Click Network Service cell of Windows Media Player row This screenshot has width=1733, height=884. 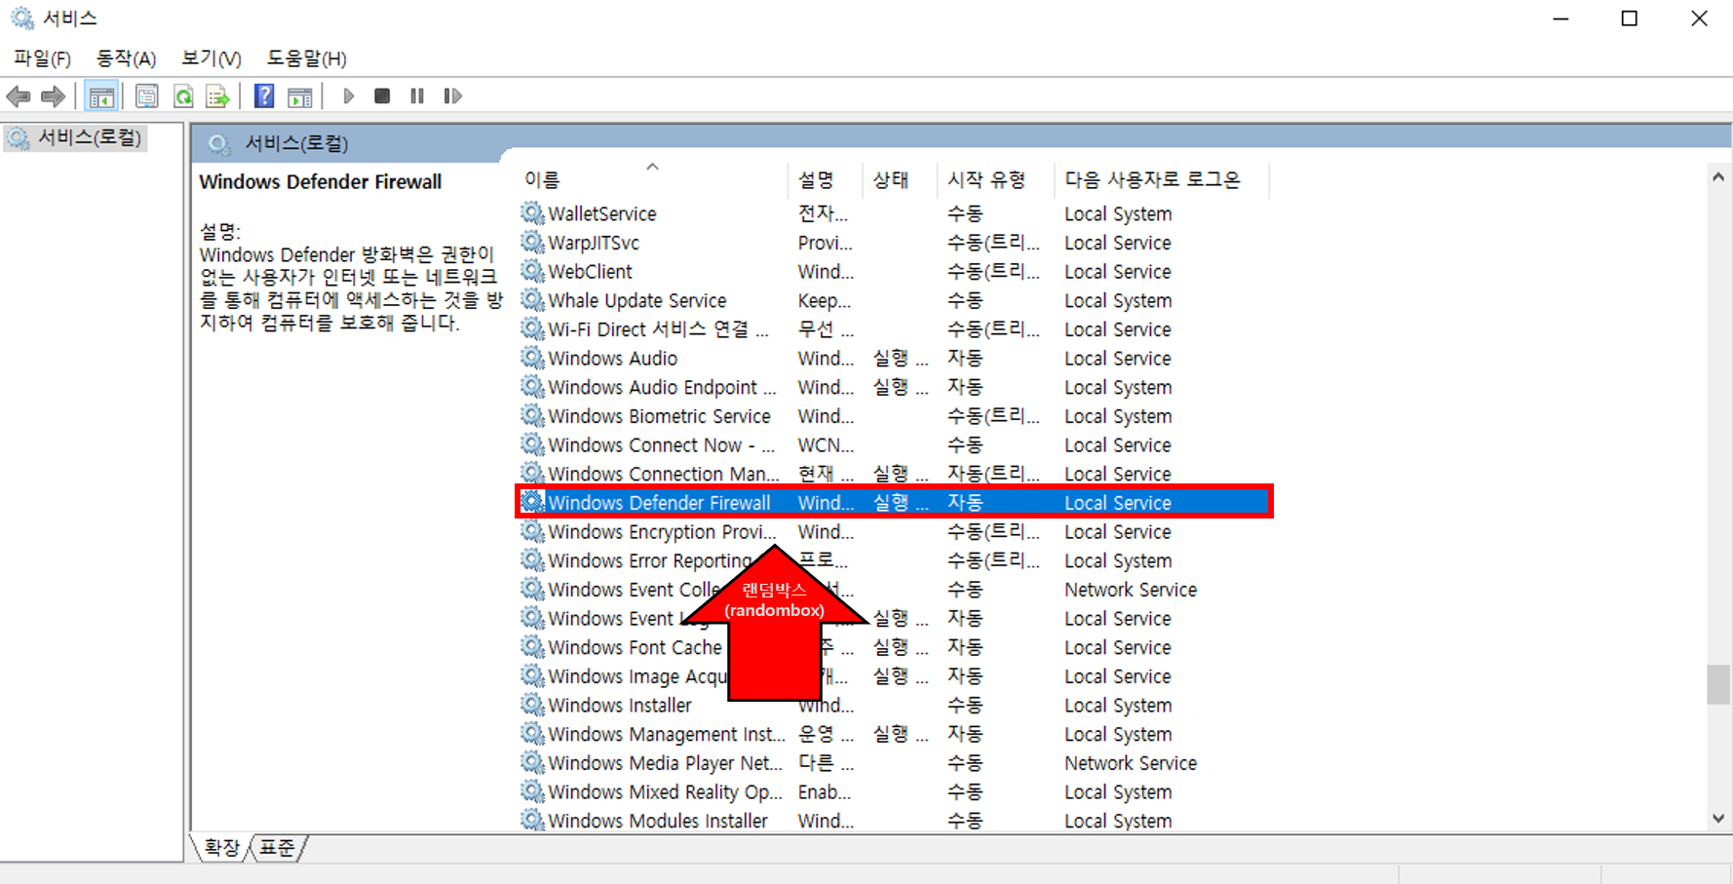click(x=1131, y=763)
